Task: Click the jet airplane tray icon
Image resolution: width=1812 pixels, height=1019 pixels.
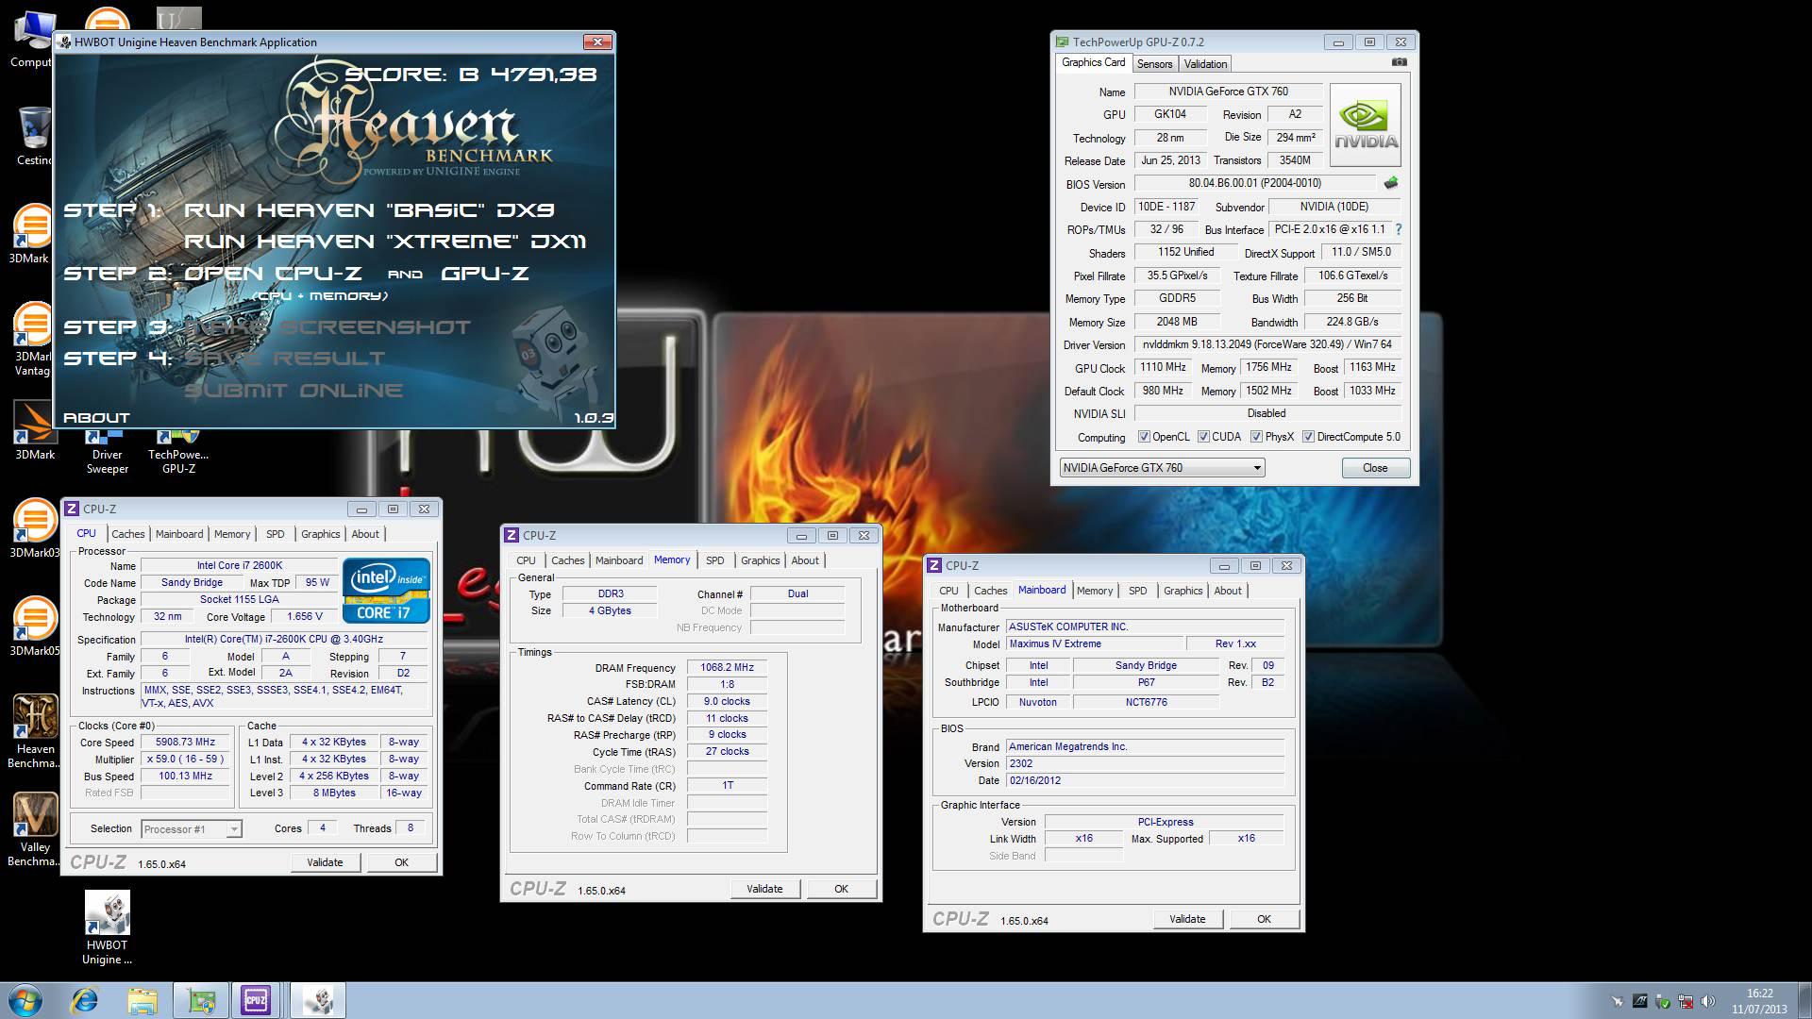Action: [x=1618, y=1001]
